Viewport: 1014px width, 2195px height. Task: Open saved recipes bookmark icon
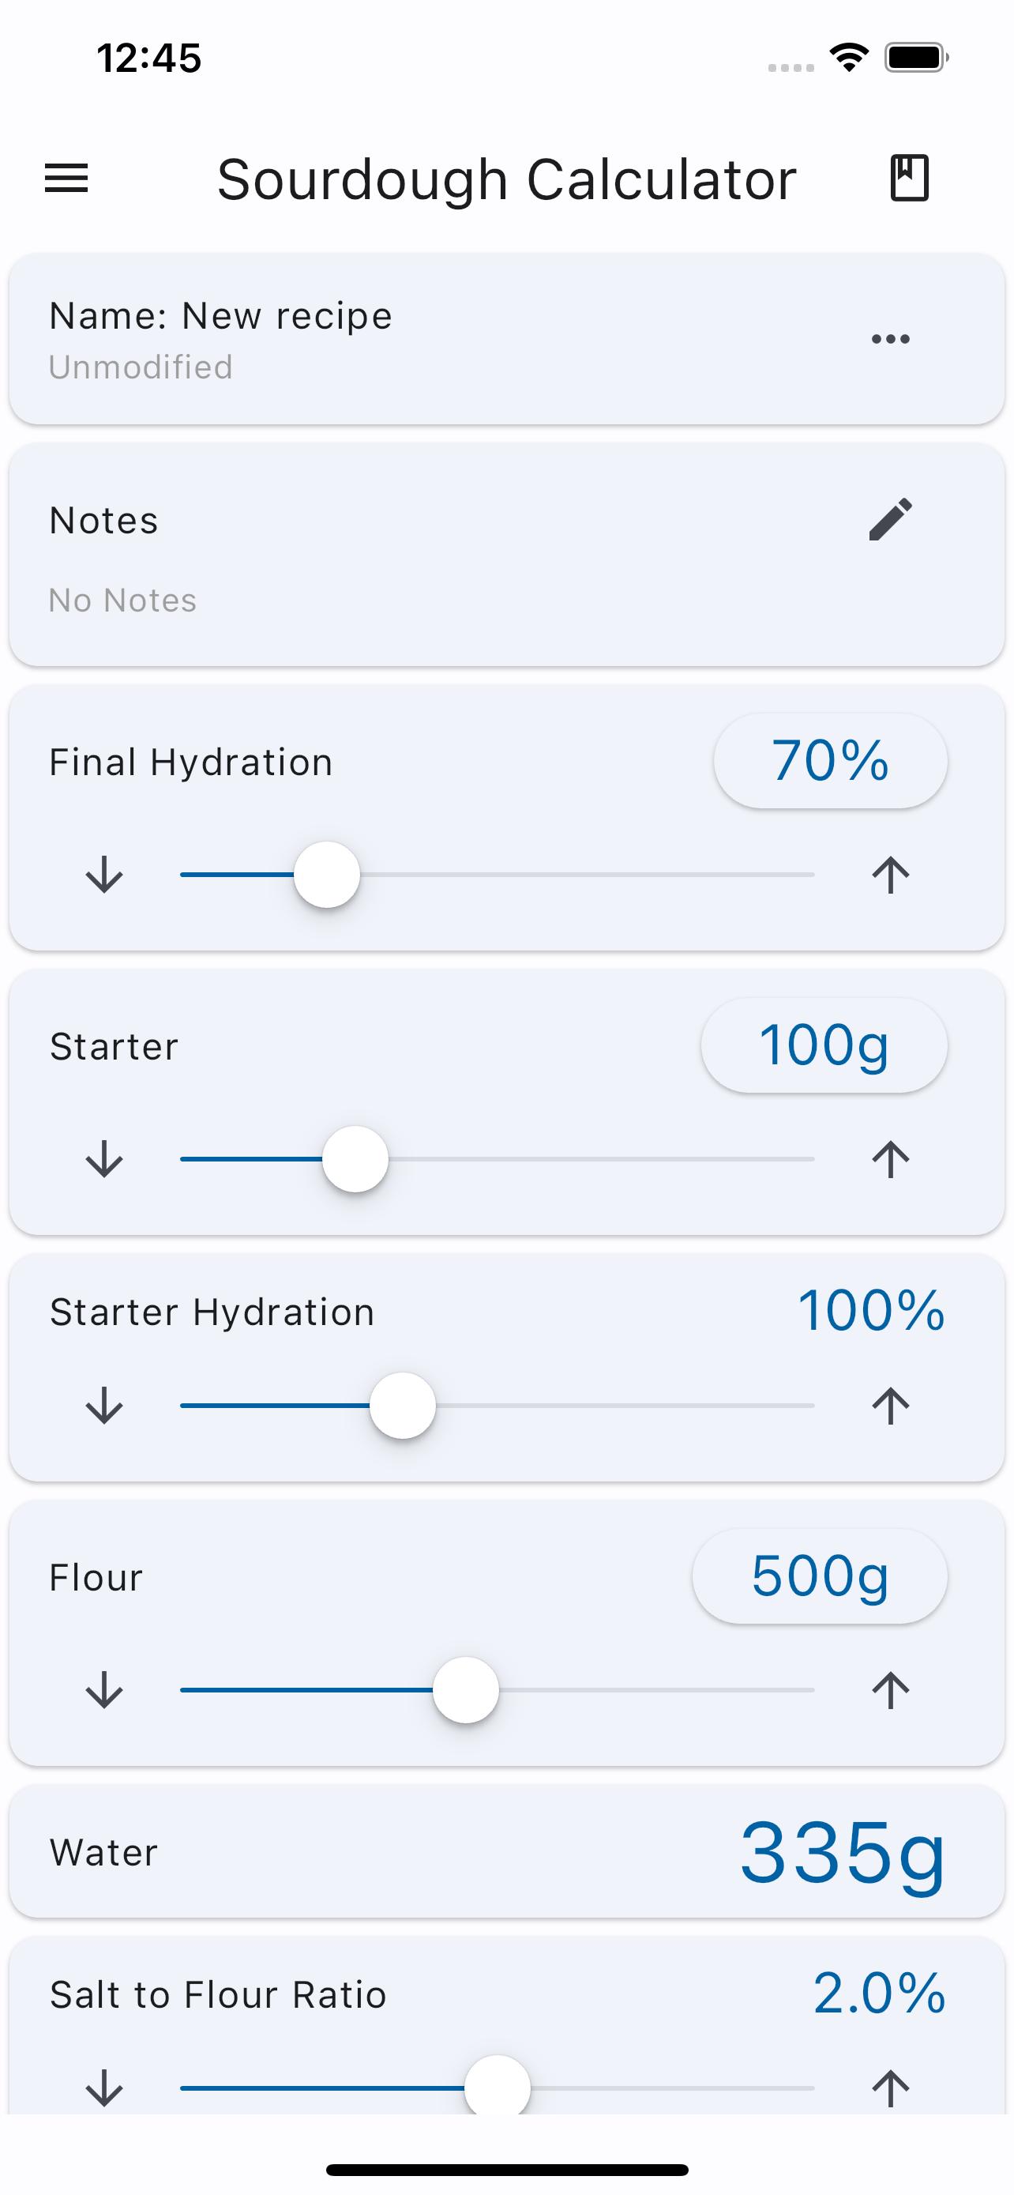coord(908,178)
